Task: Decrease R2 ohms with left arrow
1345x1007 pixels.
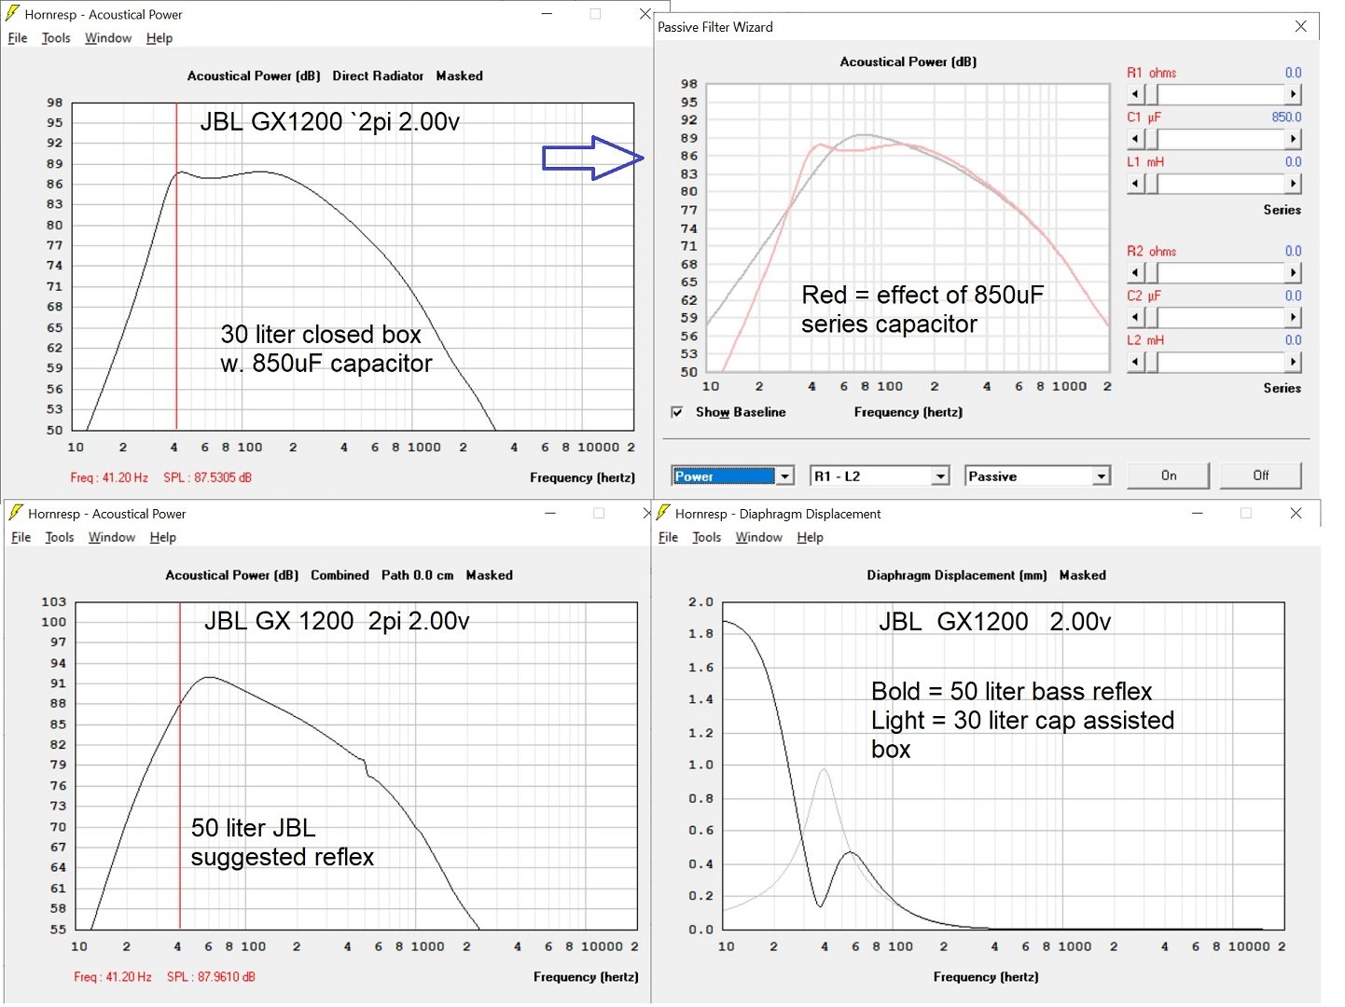Action: click(x=1135, y=273)
